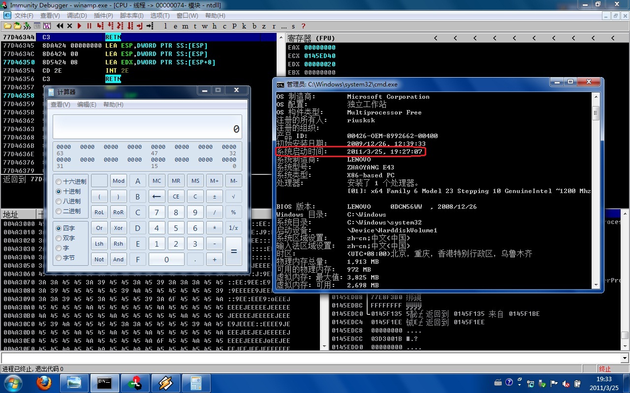Click the RoL button in Calculator
Viewport: 630px width, 393px height.
[x=99, y=212]
